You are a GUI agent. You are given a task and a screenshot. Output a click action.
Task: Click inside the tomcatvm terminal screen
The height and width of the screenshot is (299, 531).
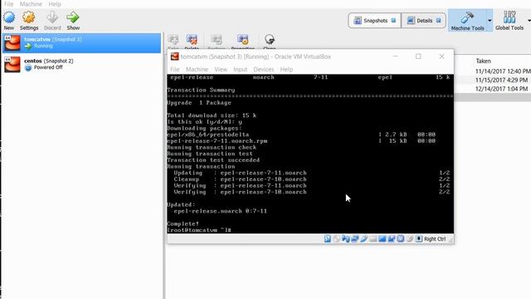click(310, 154)
